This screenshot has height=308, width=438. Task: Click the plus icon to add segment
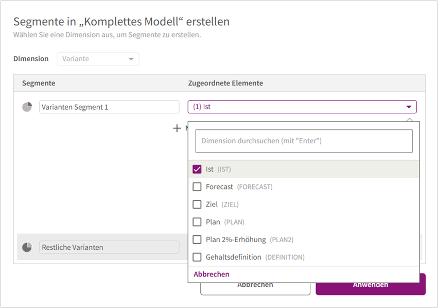[x=177, y=128]
